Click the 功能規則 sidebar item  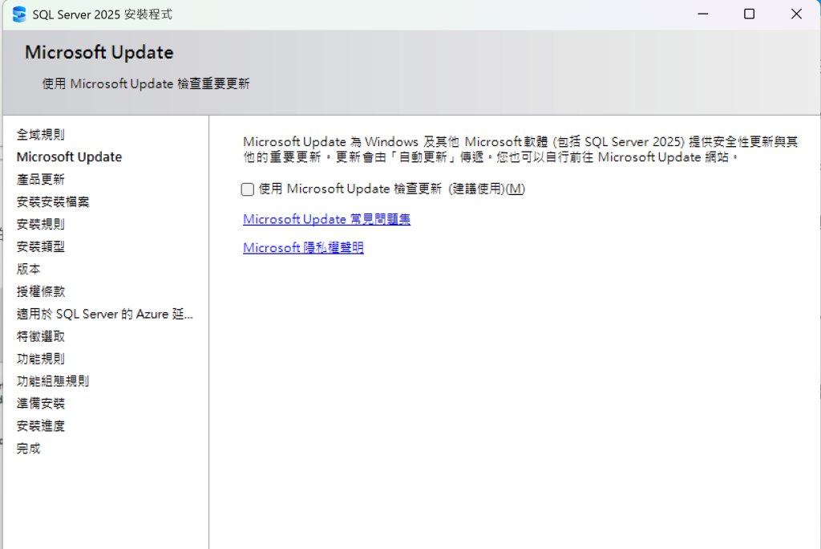41,359
